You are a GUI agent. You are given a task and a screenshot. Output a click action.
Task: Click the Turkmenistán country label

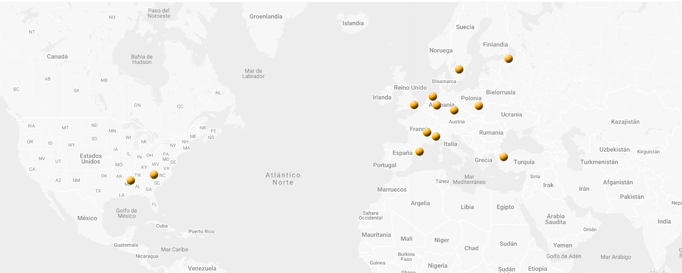click(x=599, y=162)
